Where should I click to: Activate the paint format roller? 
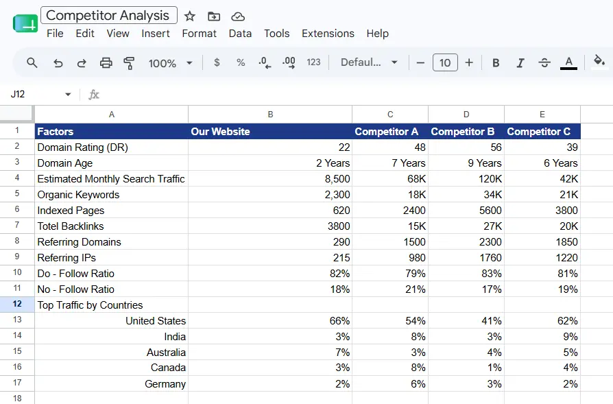(129, 63)
